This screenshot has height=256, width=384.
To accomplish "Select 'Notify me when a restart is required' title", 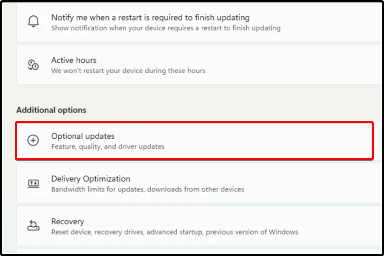I will [150, 17].
